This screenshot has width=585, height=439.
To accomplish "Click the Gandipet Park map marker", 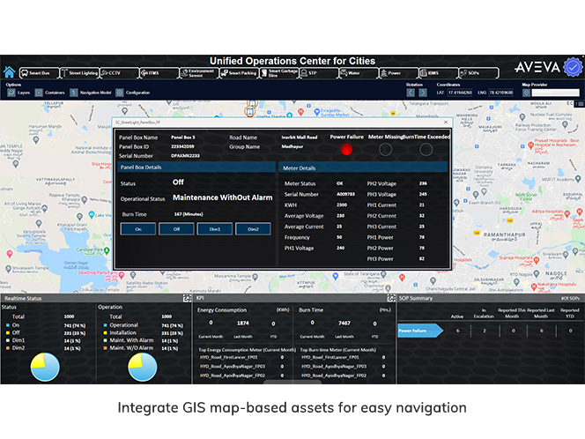I will tap(107, 250).
